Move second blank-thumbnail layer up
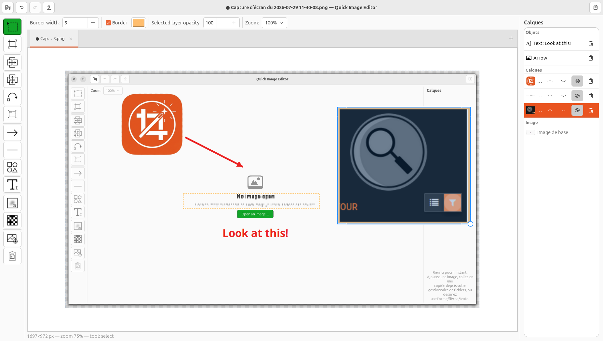This screenshot has width=603, height=341. [550, 96]
